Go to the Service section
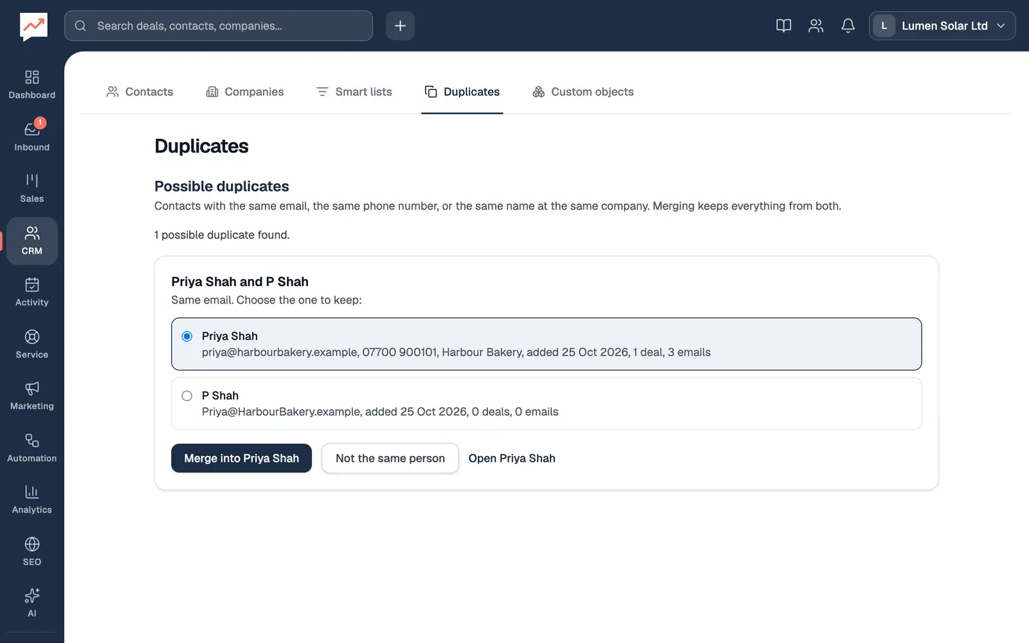Screen dimensions: 1029x643 point(32,344)
